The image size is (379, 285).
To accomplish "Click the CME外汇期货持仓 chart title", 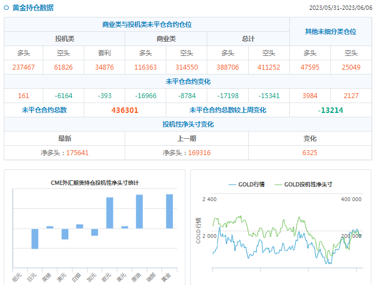I will [x=95, y=183].
